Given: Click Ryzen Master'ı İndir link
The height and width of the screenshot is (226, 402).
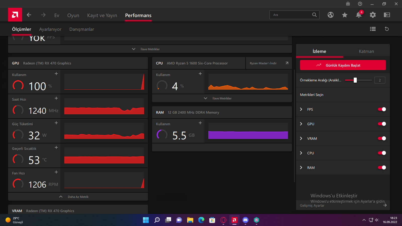Looking at the screenshot, I should point(269,63).
